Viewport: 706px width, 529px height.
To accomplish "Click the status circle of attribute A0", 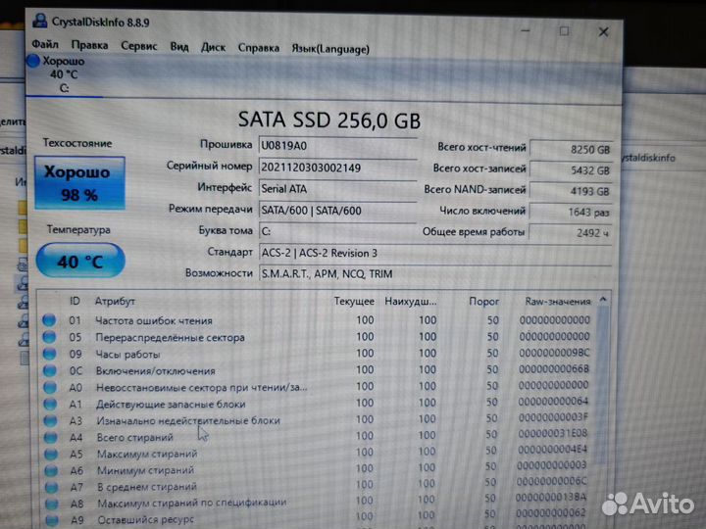I will tap(50, 387).
